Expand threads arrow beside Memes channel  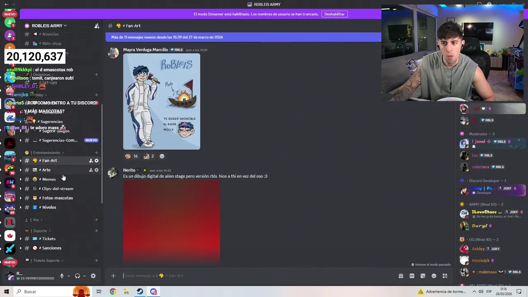point(21,179)
